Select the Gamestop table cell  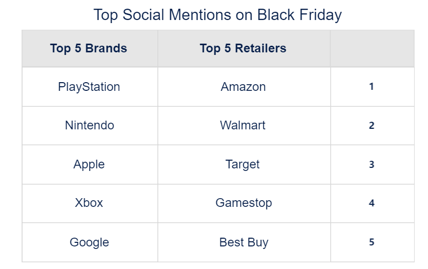[x=244, y=203]
